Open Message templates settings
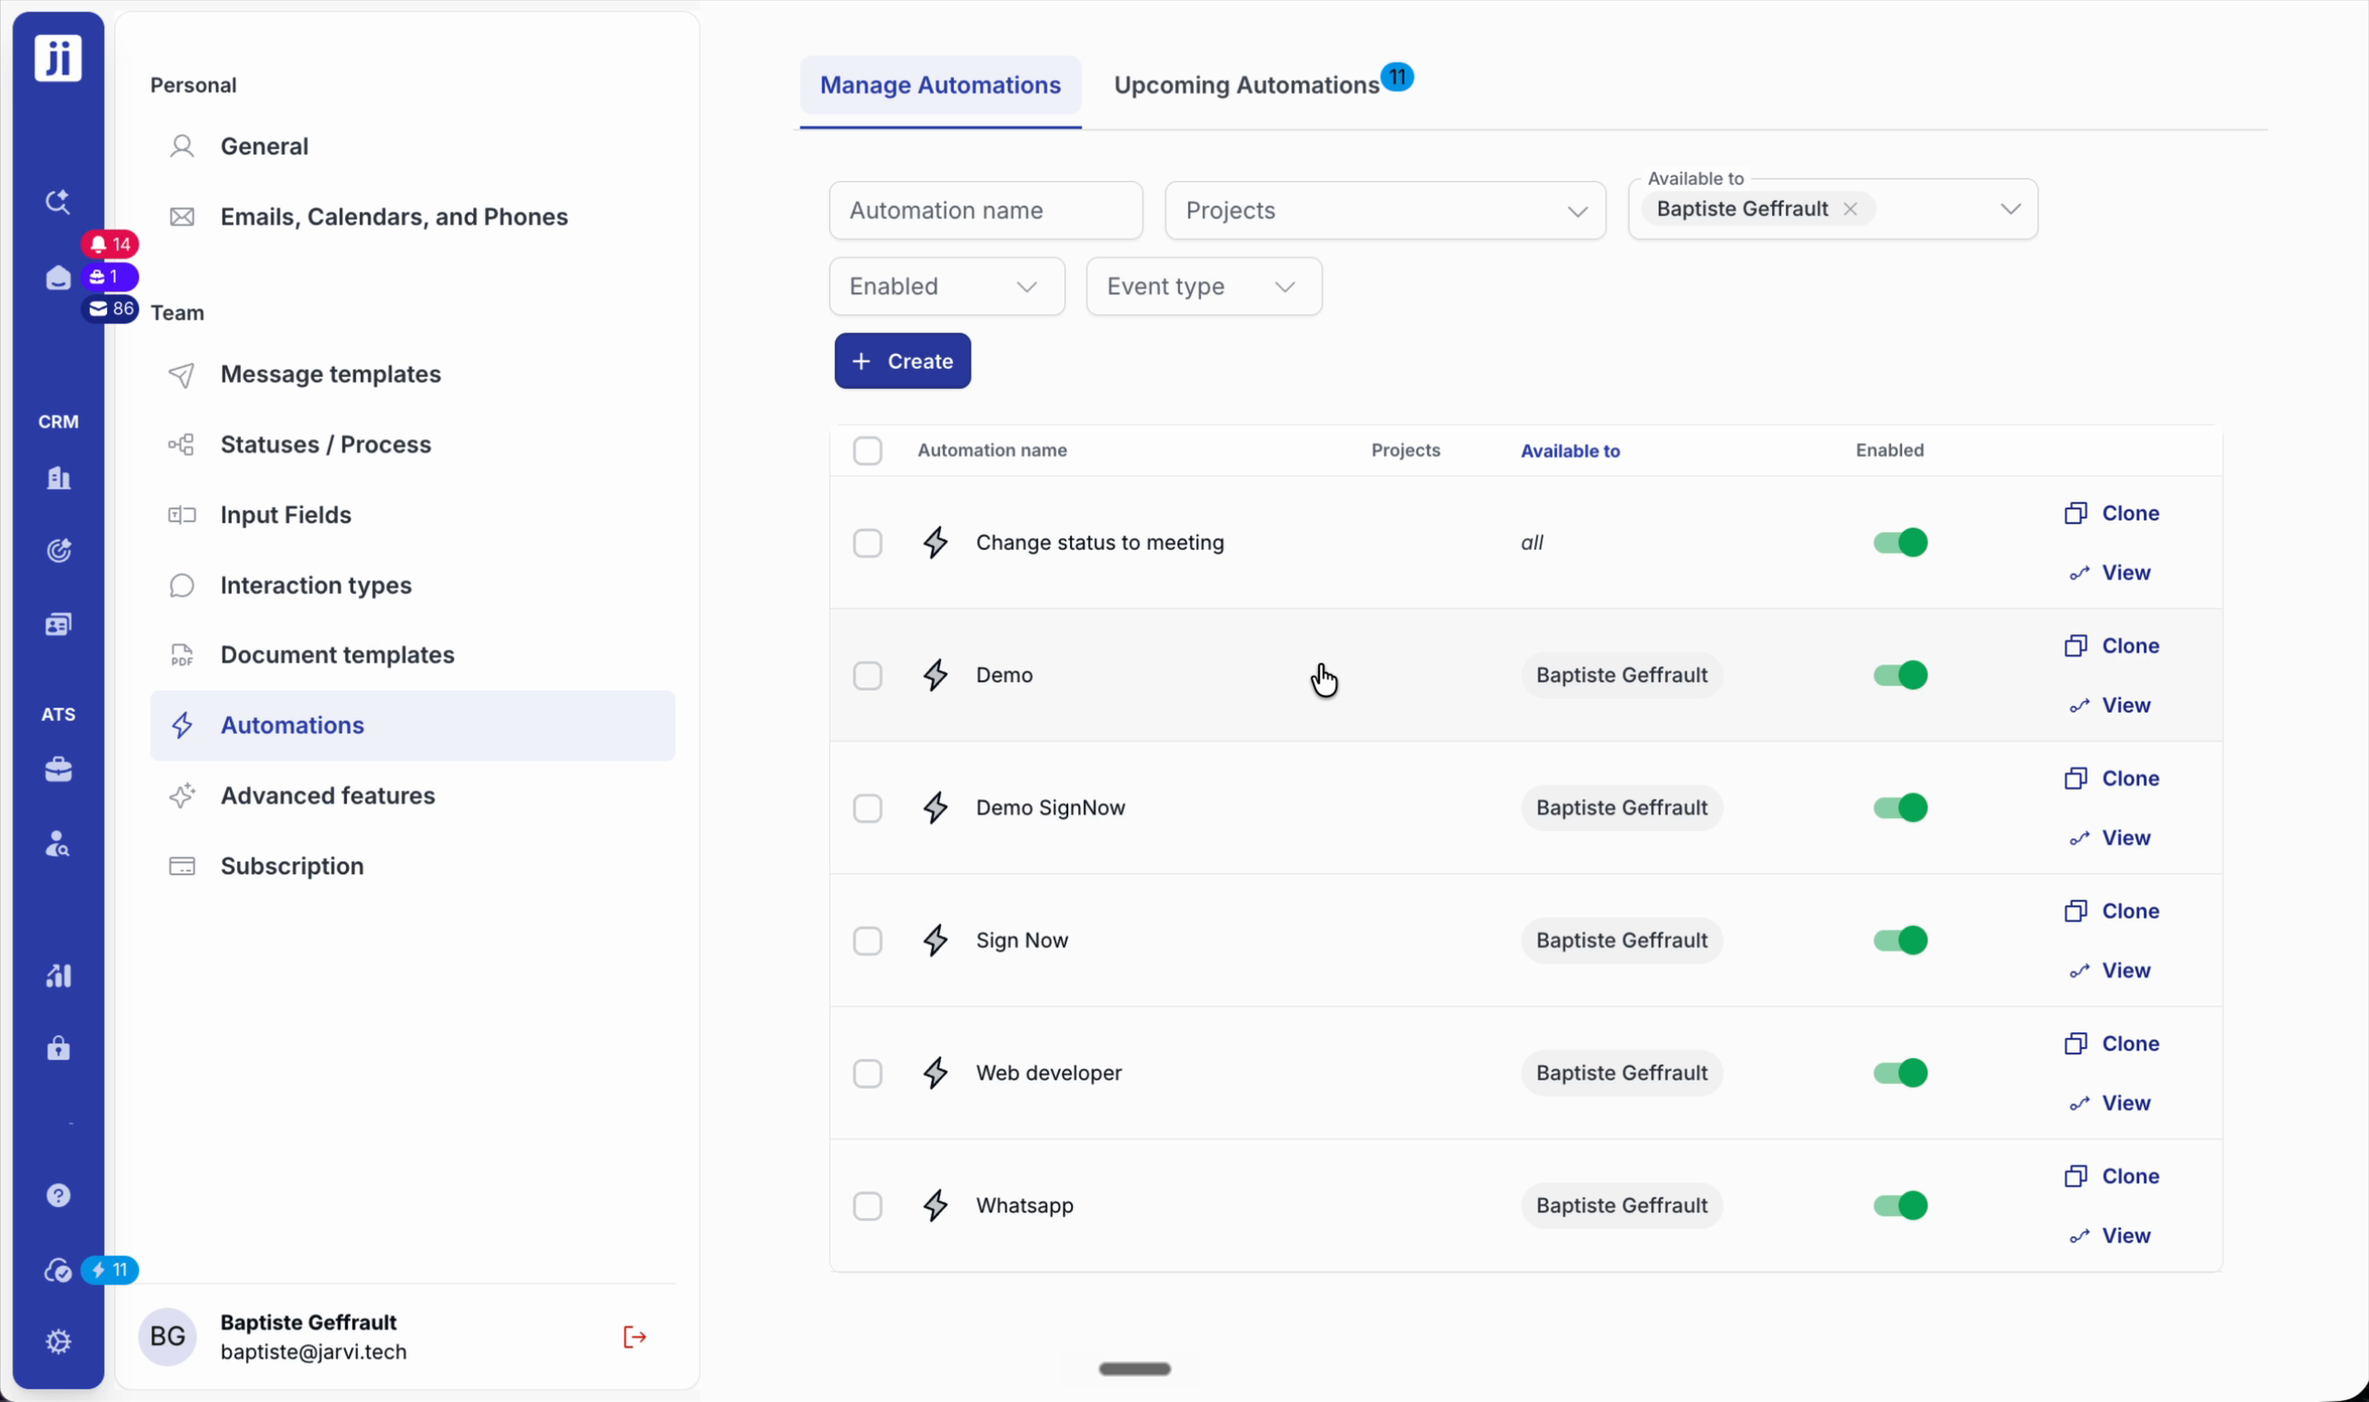The height and width of the screenshot is (1402, 2369). [x=413, y=374]
